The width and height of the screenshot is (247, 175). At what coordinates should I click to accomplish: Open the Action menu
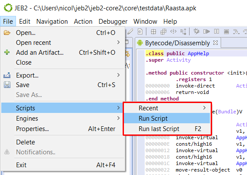point(83,21)
